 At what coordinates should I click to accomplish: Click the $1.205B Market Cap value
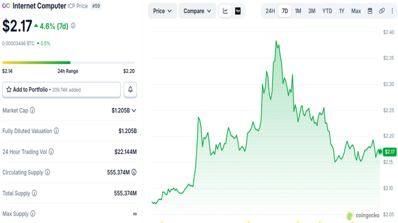121,110
